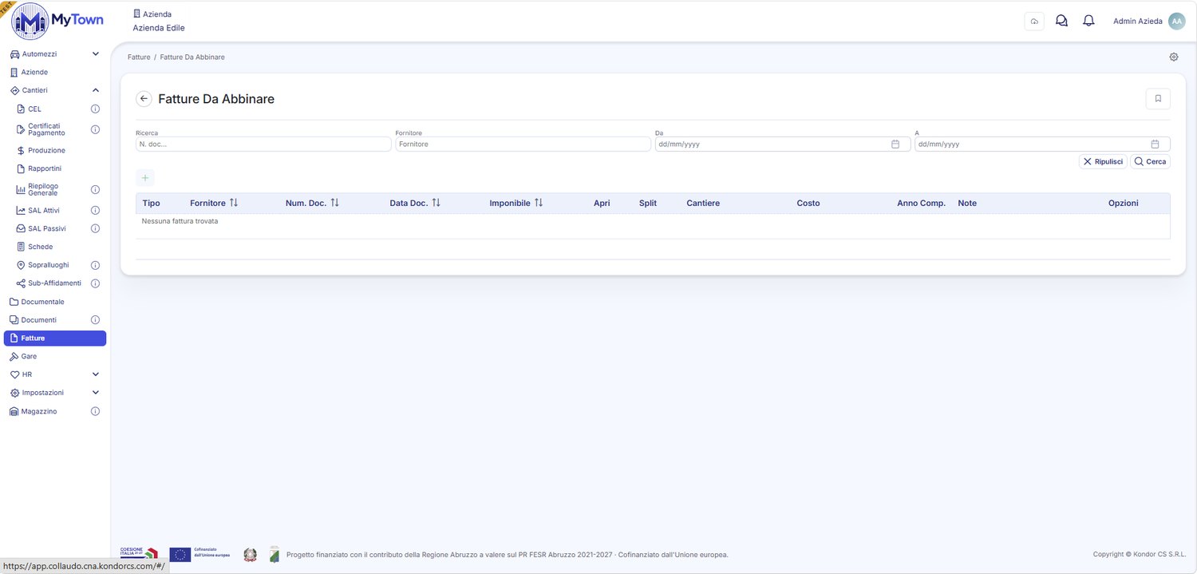Click the Anno Comp. column header

(x=921, y=204)
